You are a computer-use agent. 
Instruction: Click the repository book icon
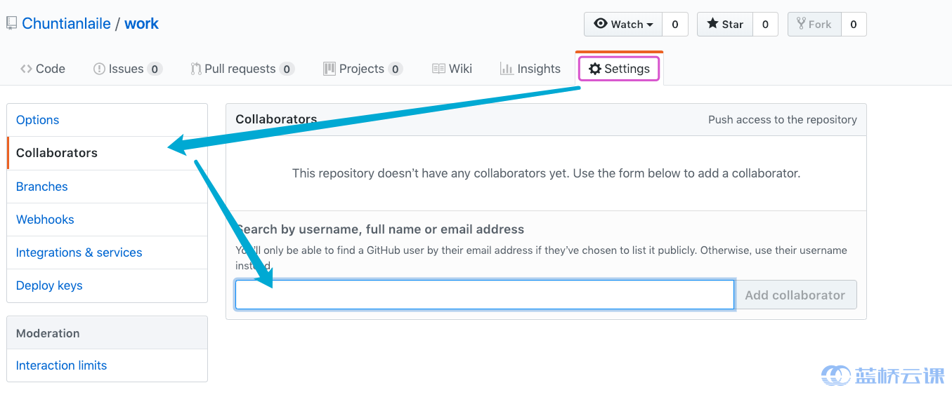[x=11, y=24]
